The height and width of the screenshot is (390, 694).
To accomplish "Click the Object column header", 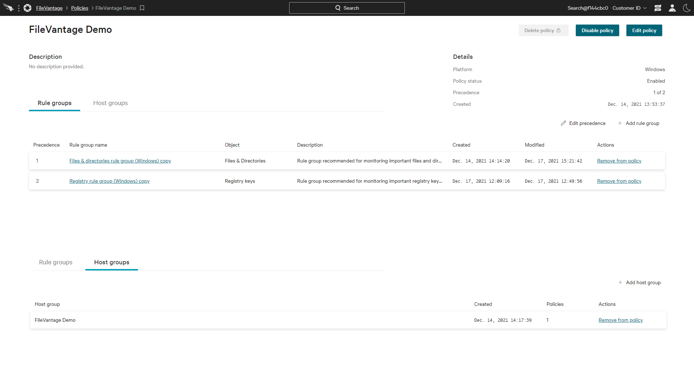I will click(232, 145).
